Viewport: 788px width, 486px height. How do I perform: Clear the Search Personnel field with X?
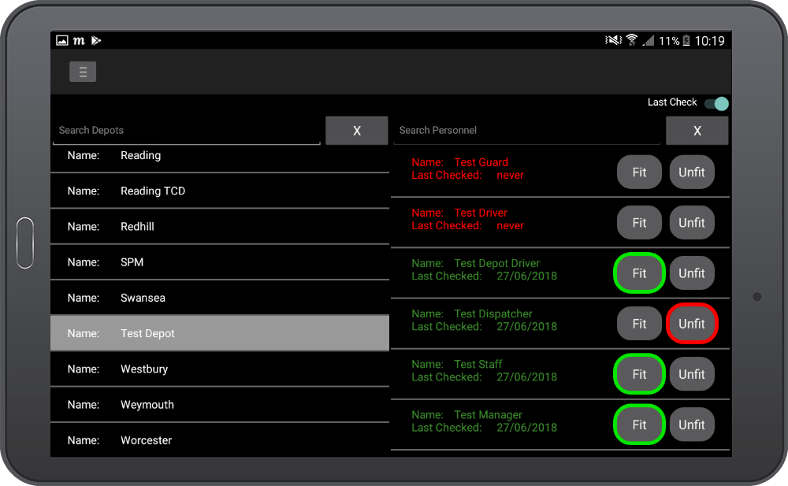697,131
